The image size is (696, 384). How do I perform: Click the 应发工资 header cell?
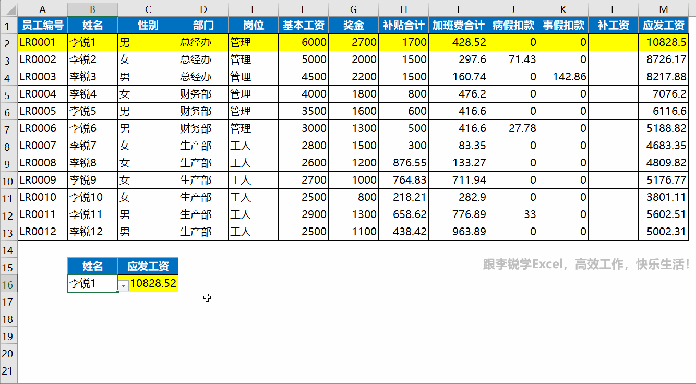coord(663,25)
